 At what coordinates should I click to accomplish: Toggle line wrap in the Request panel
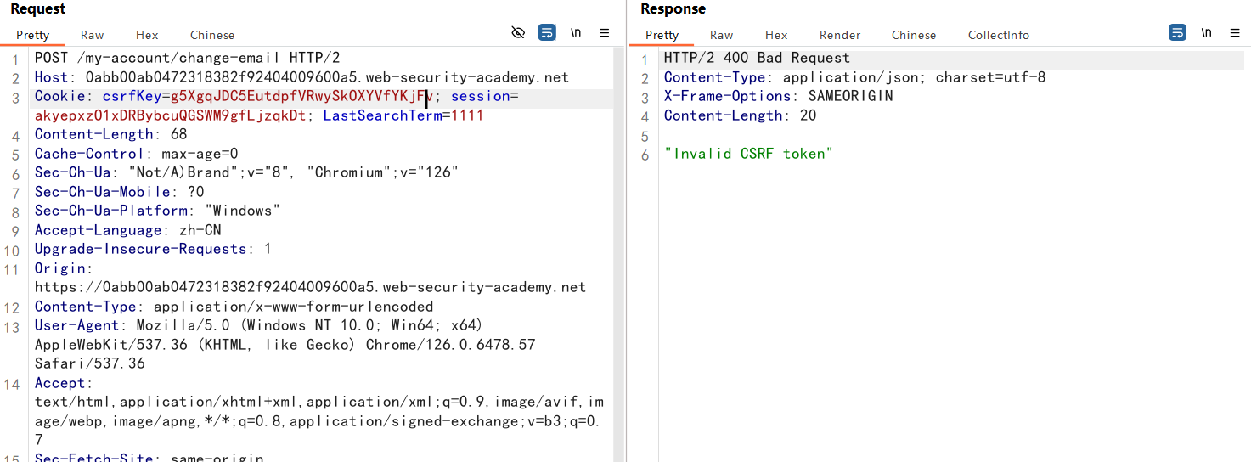click(547, 33)
